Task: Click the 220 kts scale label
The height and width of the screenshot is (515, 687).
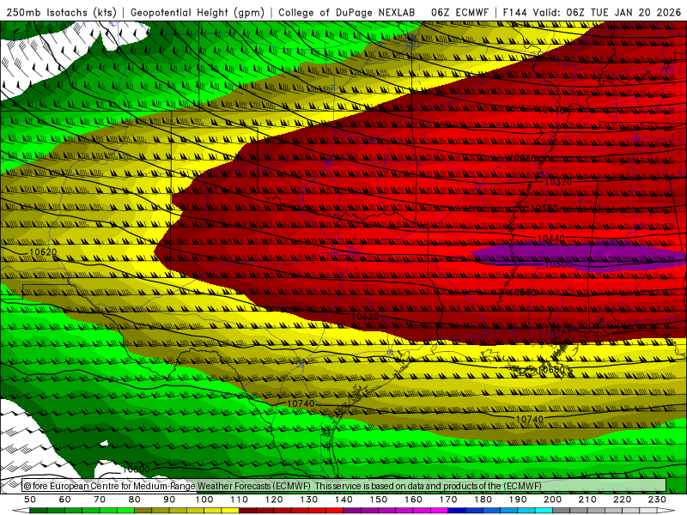Action: click(x=622, y=500)
